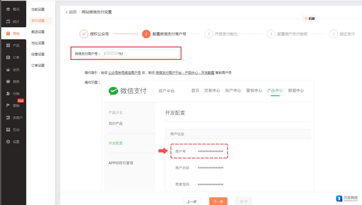
Task: Click the 收藏 star favorite button
Action: click(x=309, y=18)
